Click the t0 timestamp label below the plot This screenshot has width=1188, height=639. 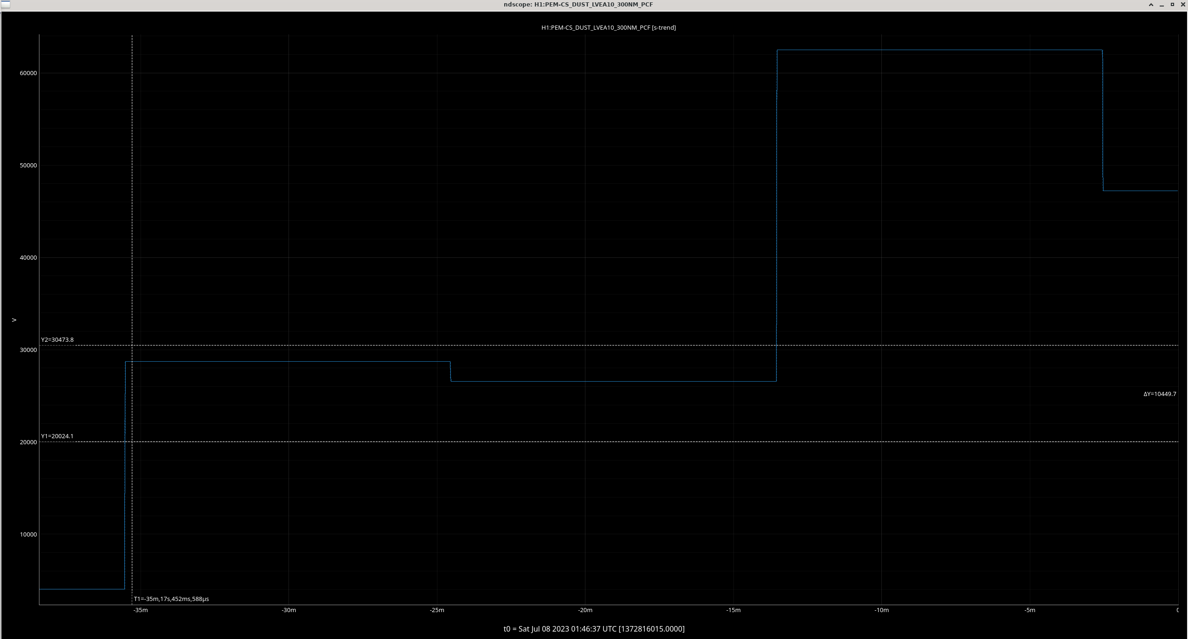click(594, 629)
